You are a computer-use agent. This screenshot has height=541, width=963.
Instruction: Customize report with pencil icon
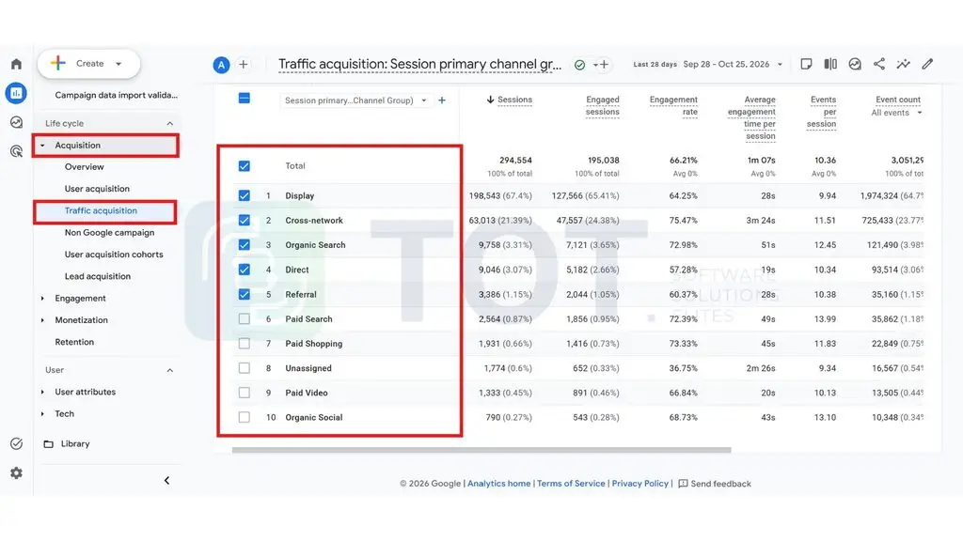pyautogui.click(x=927, y=64)
